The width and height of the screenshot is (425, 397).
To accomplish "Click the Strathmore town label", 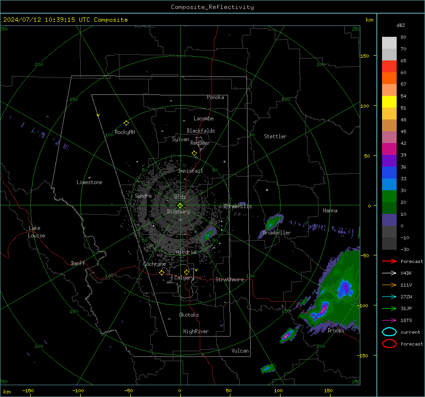I will [229, 279].
